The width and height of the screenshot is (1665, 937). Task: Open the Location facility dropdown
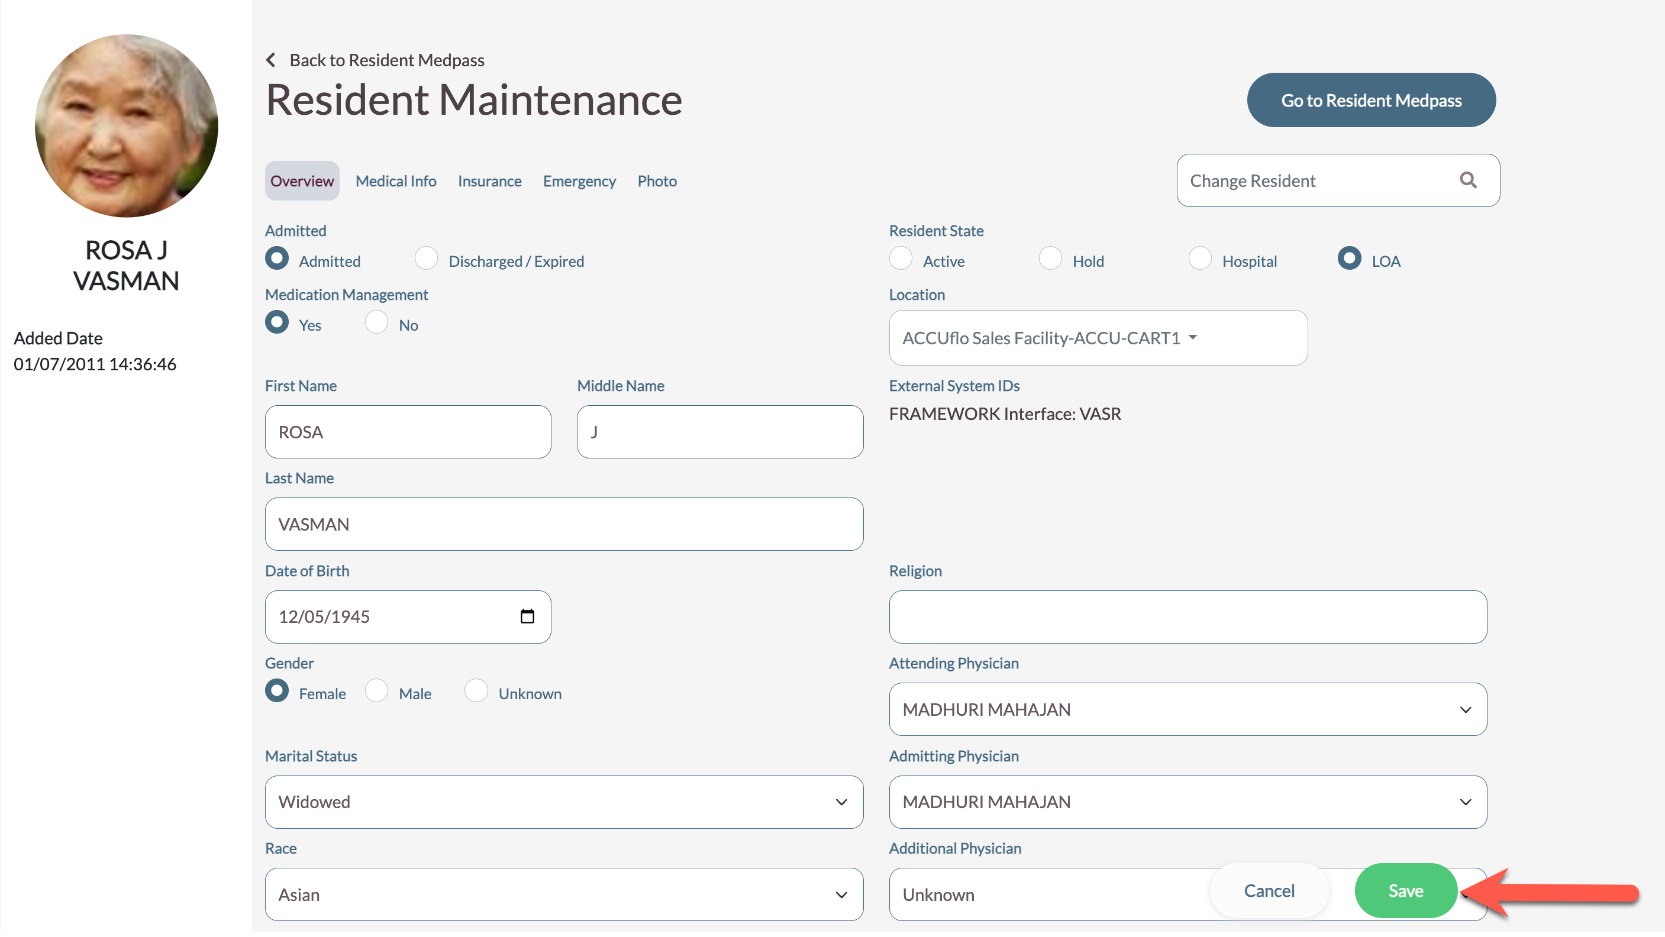1098,338
